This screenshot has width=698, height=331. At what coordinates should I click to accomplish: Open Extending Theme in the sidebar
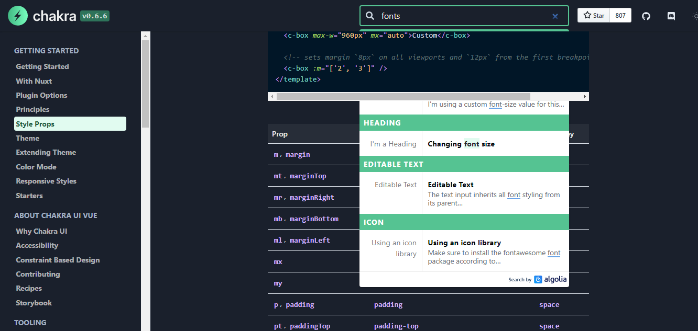(46, 152)
